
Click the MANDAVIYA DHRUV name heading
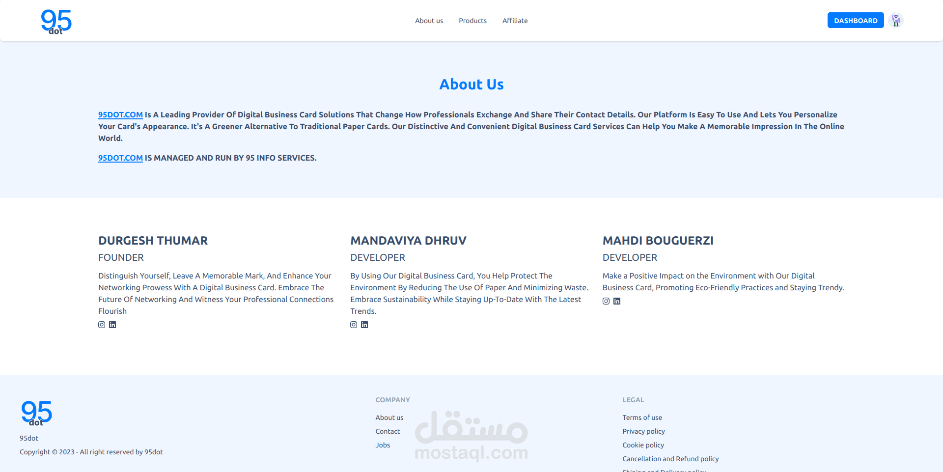[408, 241]
